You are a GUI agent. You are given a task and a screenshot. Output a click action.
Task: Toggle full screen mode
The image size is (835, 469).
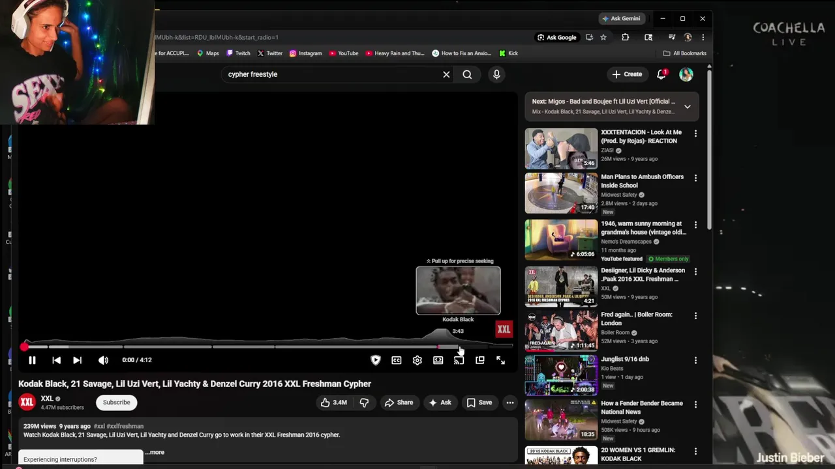500,360
